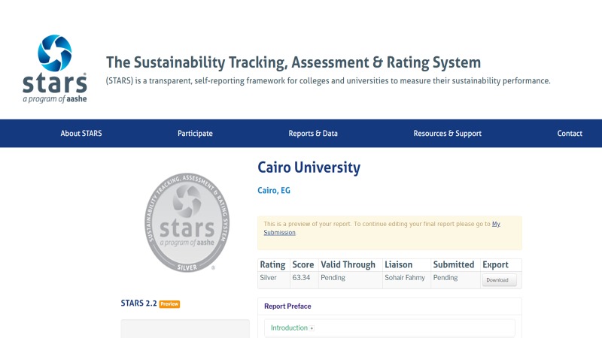Open the Introduction section link
This screenshot has width=602, height=338.
pos(289,328)
